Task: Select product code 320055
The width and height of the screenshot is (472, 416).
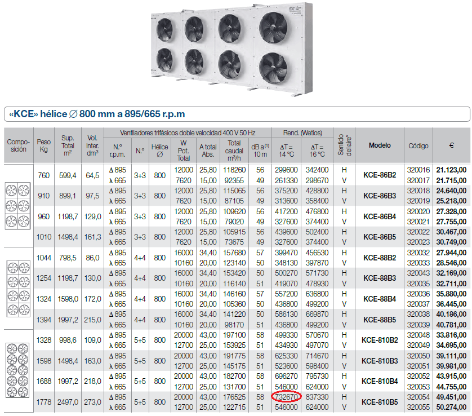Action: click(x=418, y=407)
